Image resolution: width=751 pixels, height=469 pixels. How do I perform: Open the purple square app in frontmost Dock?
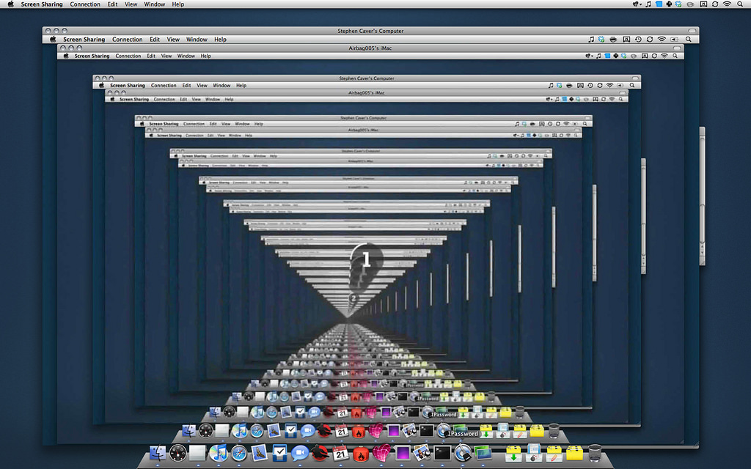tap(402, 453)
